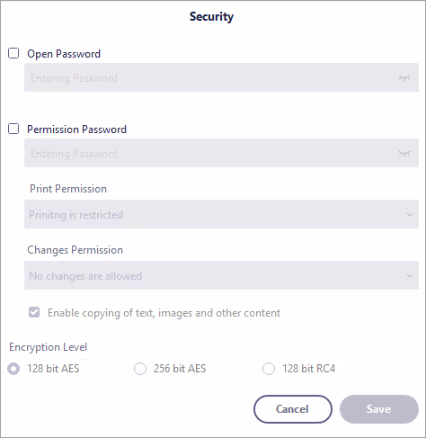Click into the Permission Password entry field
Image resolution: width=426 pixels, height=438 pixels.
click(221, 153)
